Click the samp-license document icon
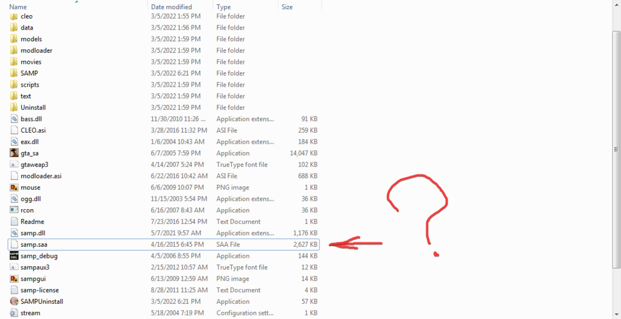The height and width of the screenshot is (319, 621). click(x=14, y=290)
